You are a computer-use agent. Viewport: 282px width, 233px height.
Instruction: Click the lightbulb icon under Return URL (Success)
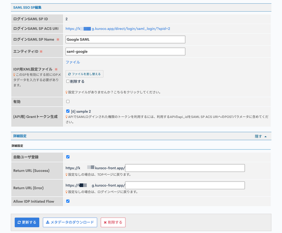pos(66,175)
